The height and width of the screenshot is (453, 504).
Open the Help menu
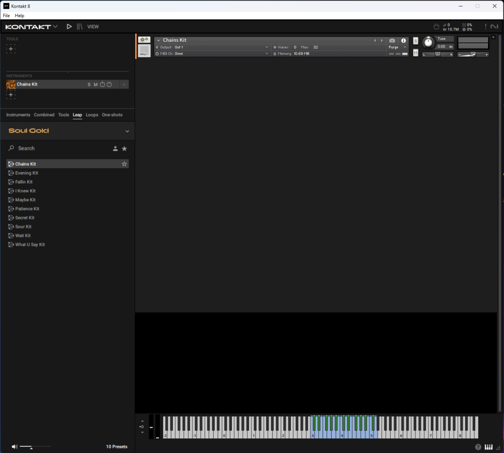point(19,16)
